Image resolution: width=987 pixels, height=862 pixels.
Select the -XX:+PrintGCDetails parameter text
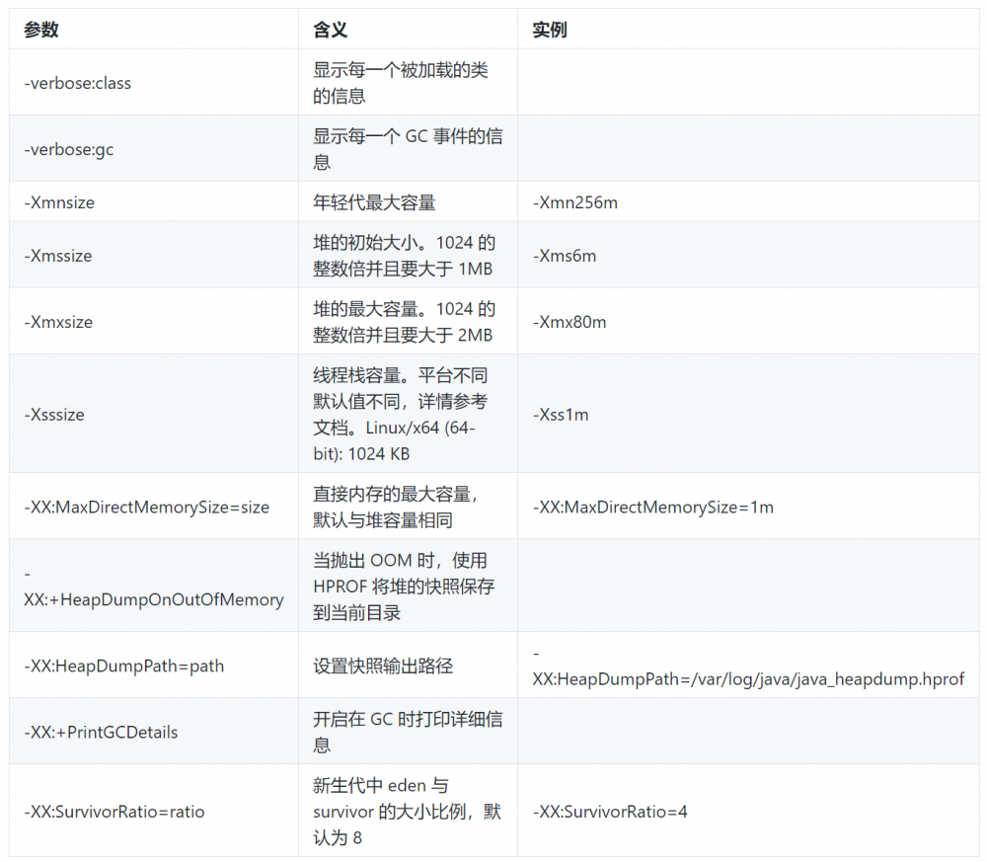91,732
